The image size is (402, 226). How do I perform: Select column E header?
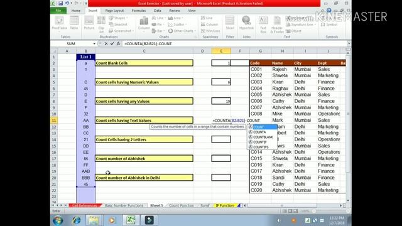[221, 51]
